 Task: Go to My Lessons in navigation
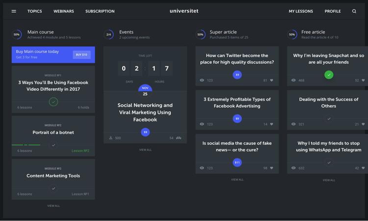pos(301,11)
